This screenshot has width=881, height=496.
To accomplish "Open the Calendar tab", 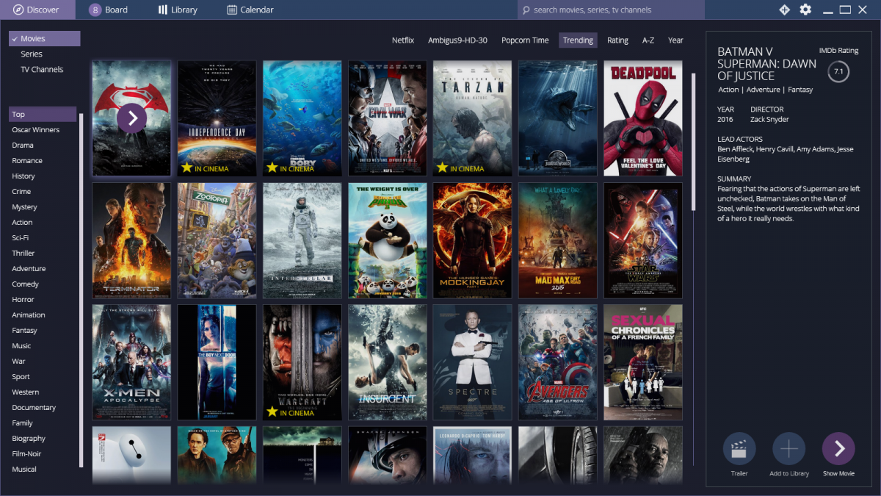I will pos(250,10).
